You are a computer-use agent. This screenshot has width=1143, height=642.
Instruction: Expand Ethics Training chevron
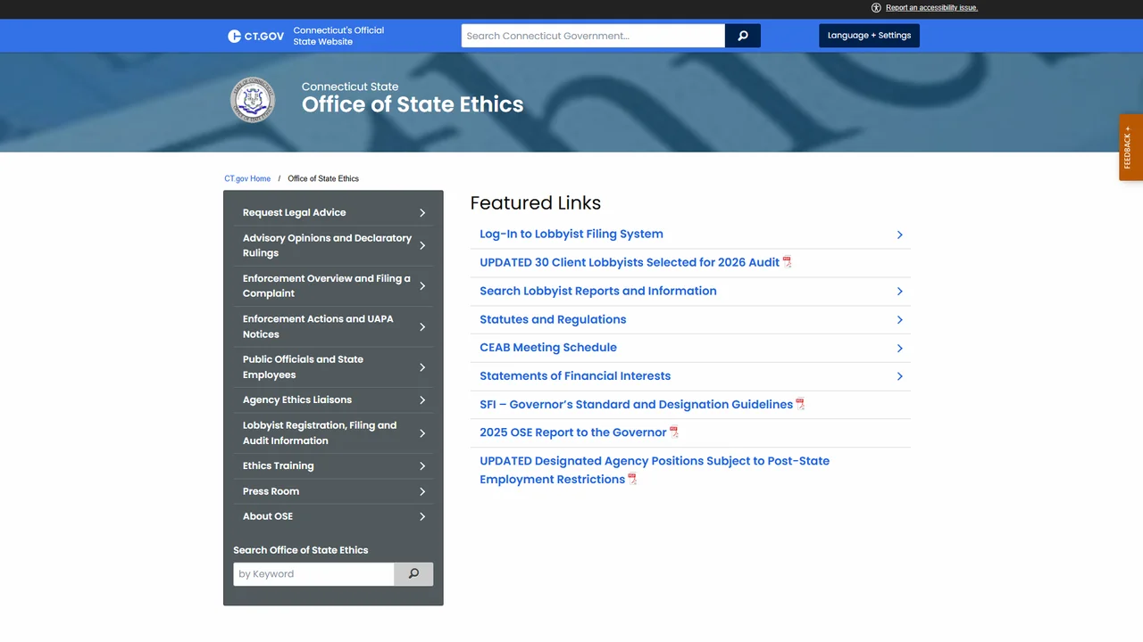(x=422, y=466)
